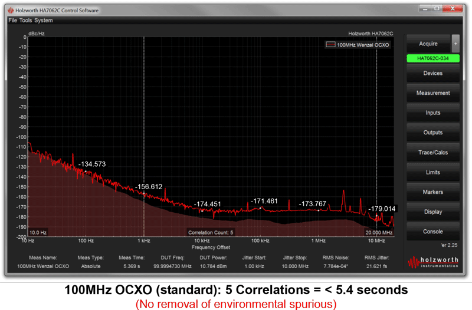Click the RMS Jitter value 21.621 fs
Image resolution: width=472 pixels, height=310 pixels.
click(x=376, y=266)
